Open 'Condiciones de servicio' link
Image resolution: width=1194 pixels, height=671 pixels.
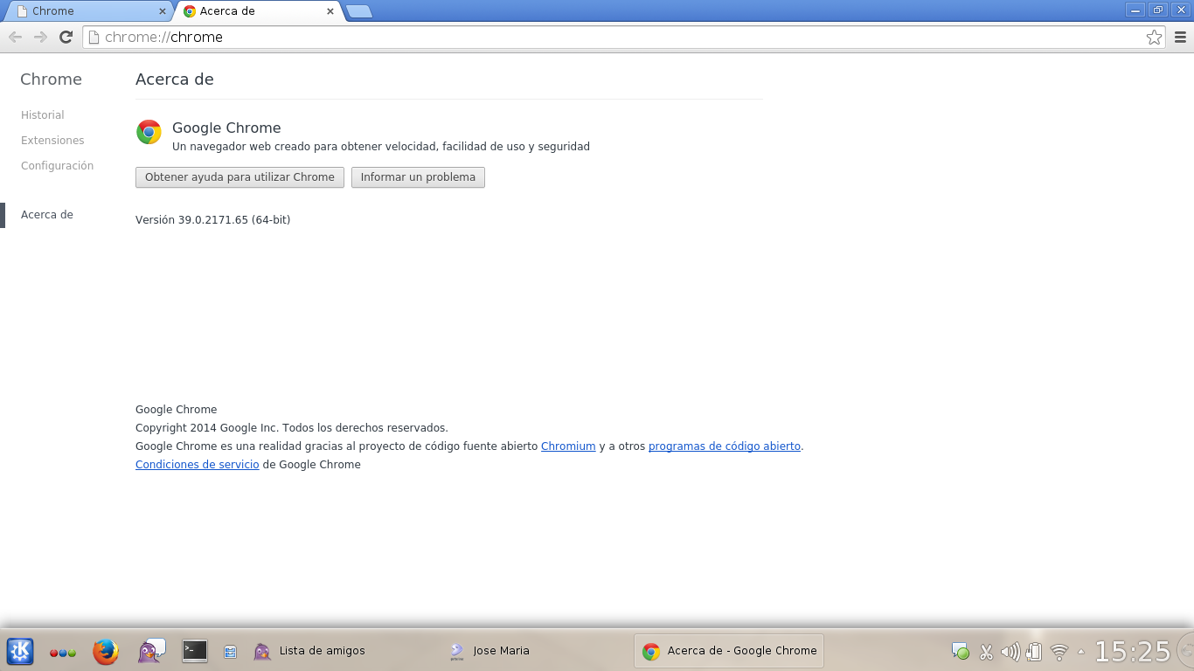coord(198,465)
